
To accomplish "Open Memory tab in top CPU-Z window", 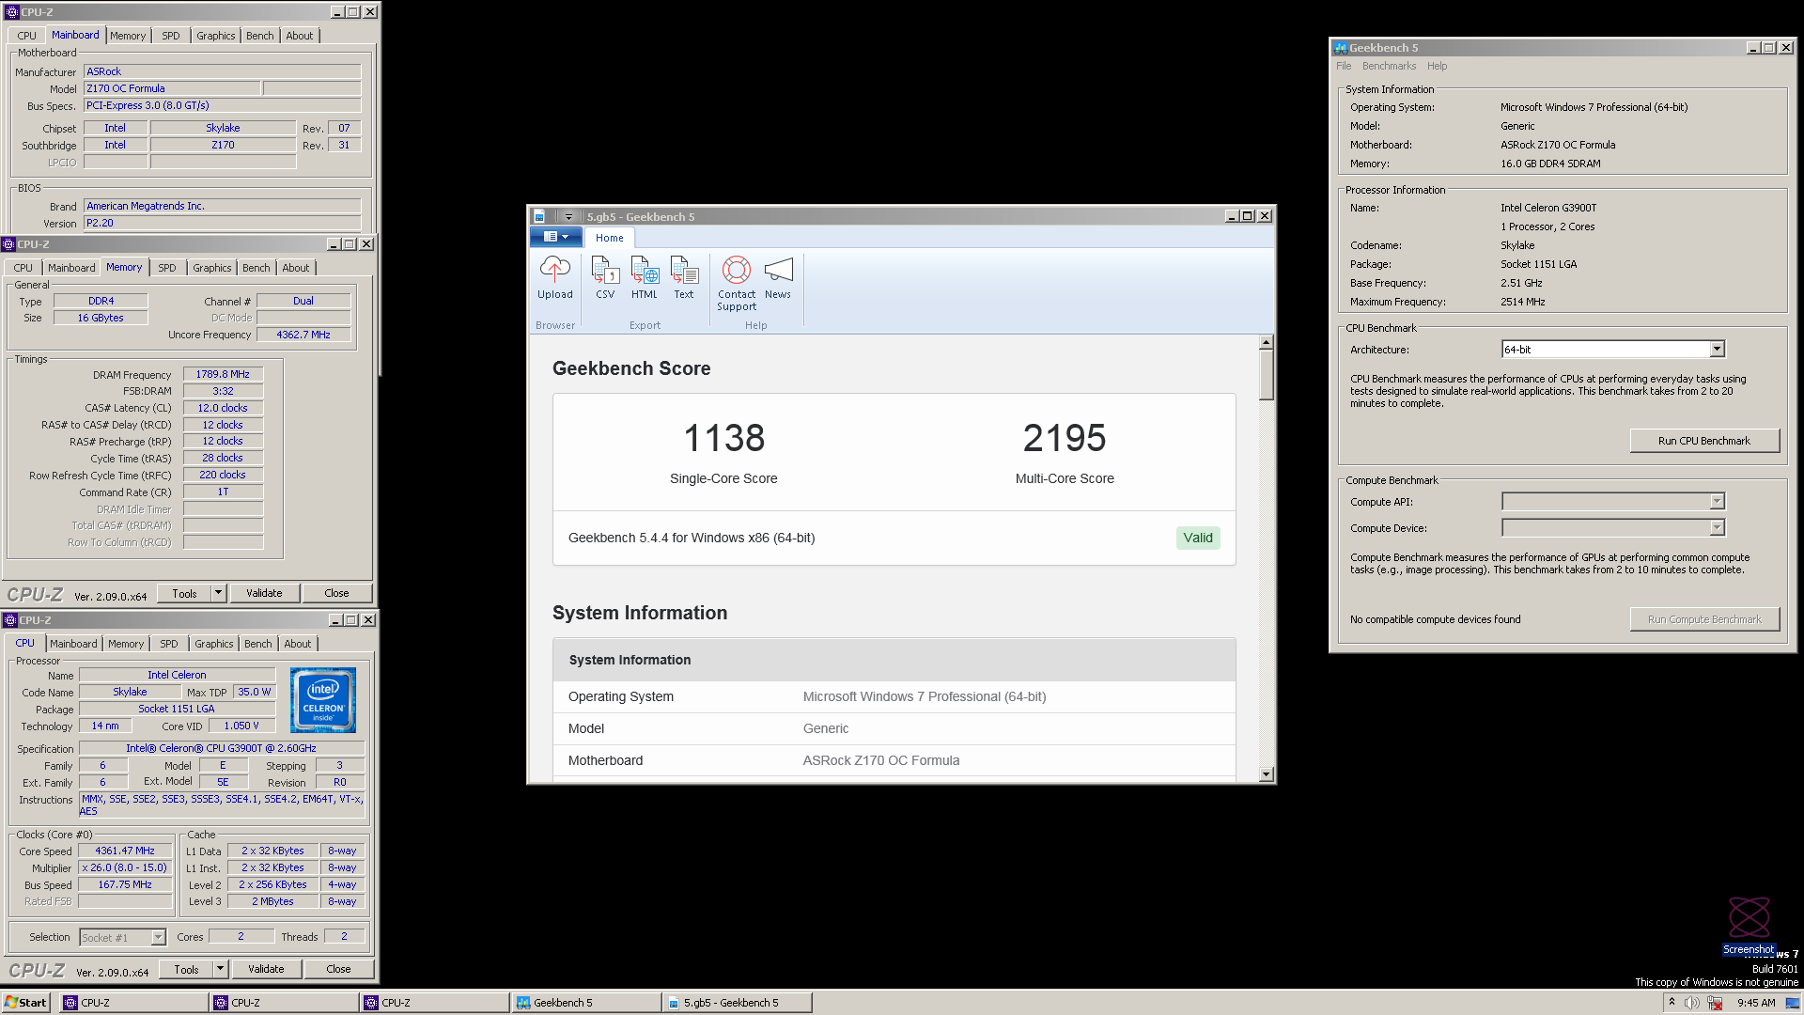I will tap(128, 36).
